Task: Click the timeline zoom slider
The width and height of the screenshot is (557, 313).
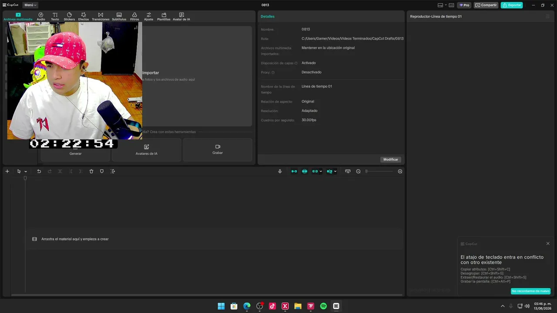Action: click(379, 171)
